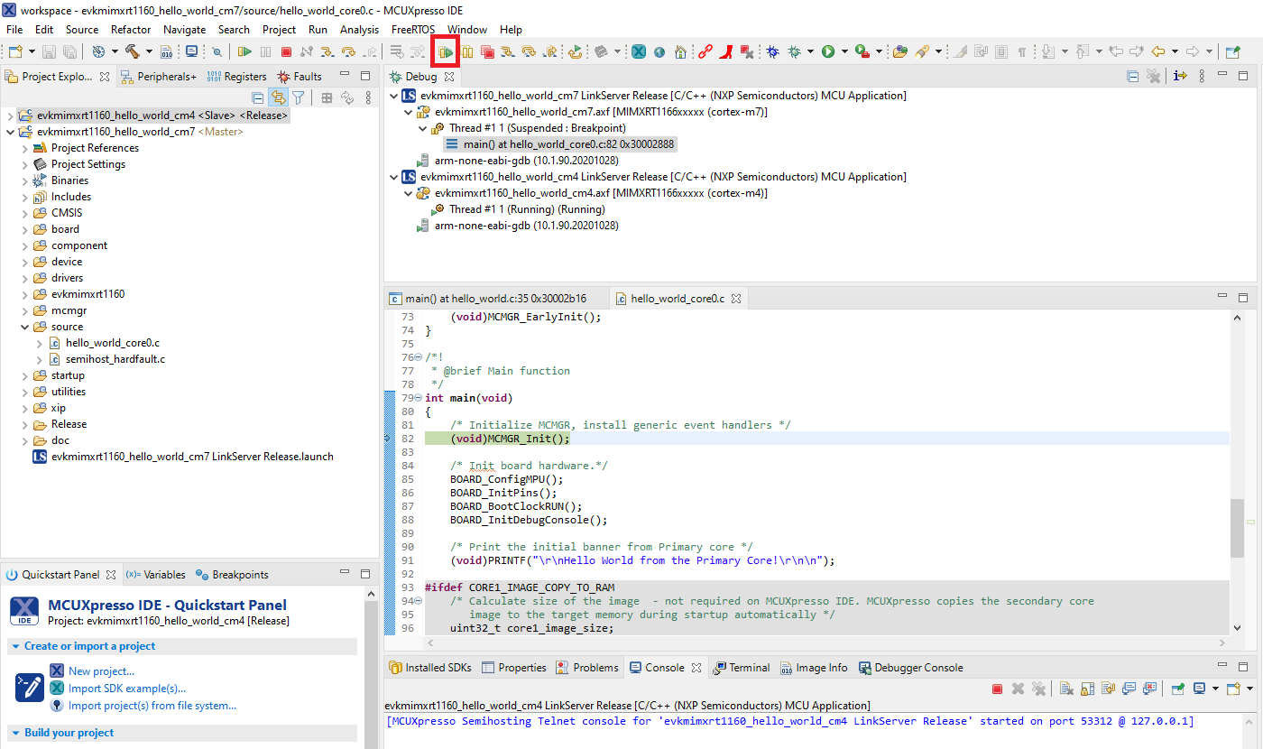Toggle breakpoint marker at line 82
This screenshot has height=749, width=1263.
(388, 439)
